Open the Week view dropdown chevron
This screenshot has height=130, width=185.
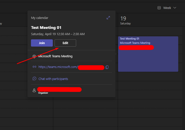[175, 8]
